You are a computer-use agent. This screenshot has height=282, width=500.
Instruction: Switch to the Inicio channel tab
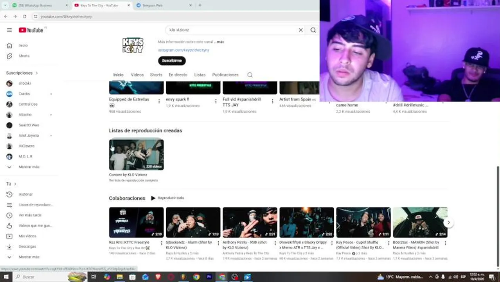(x=118, y=75)
